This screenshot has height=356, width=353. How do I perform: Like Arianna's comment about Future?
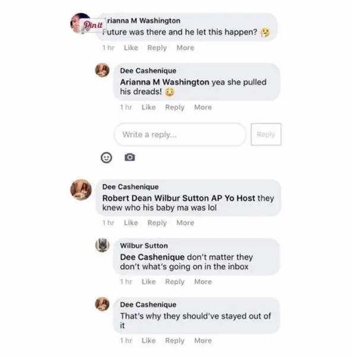(x=131, y=47)
